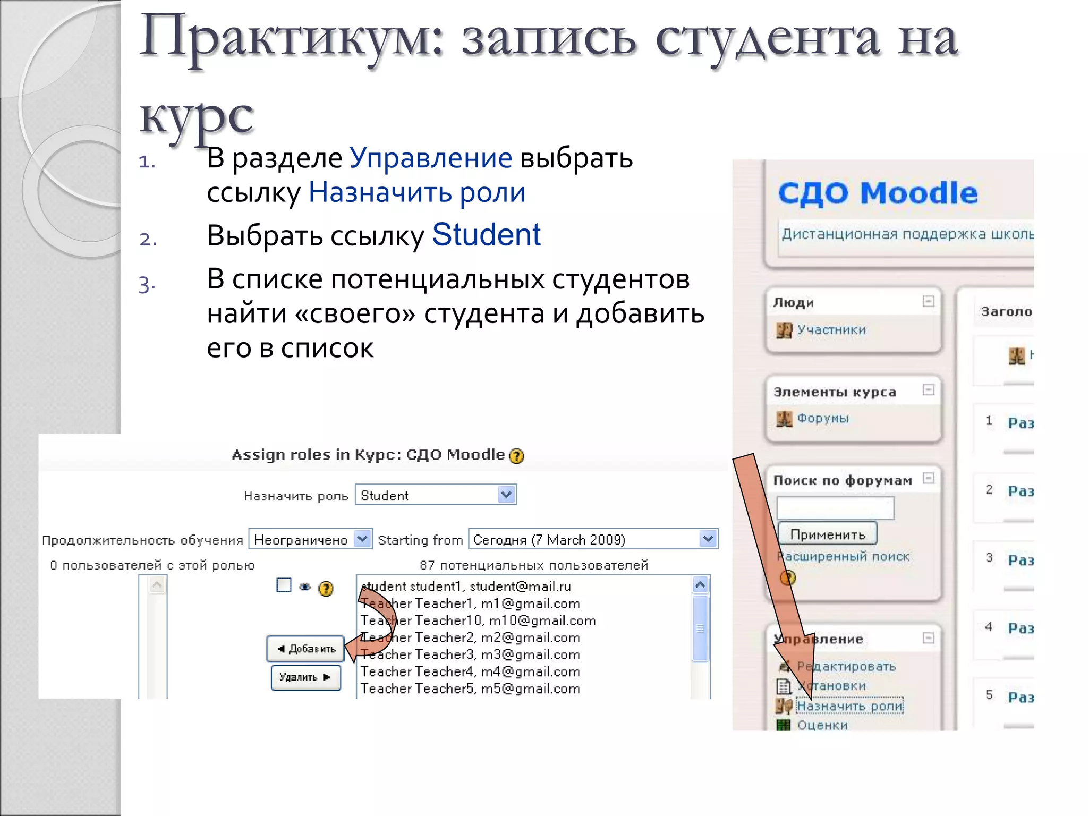Select Teacher Teacher1, m1@gmail.com in the list
Image resolution: width=1088 pixels, height=816 pixels.
(x=470, y=603)
